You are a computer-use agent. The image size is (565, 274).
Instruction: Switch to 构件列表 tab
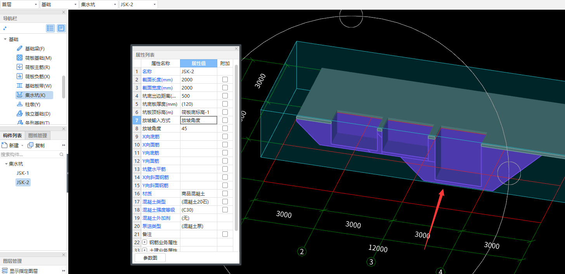point(12,135)
